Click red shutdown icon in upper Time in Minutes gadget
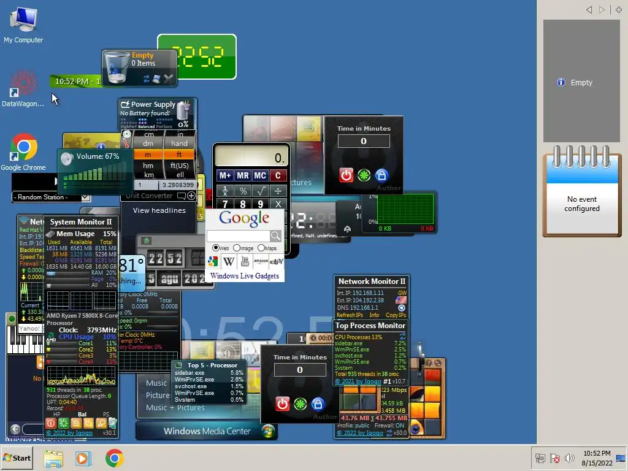This screenshot has width=628, height=471. click(x=346, y=175)
